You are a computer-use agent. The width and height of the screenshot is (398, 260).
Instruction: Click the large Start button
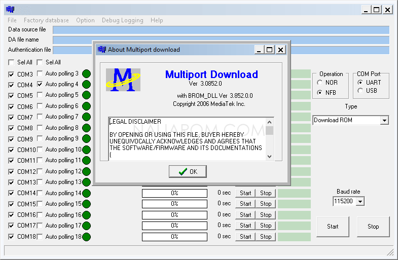[333, 227]
